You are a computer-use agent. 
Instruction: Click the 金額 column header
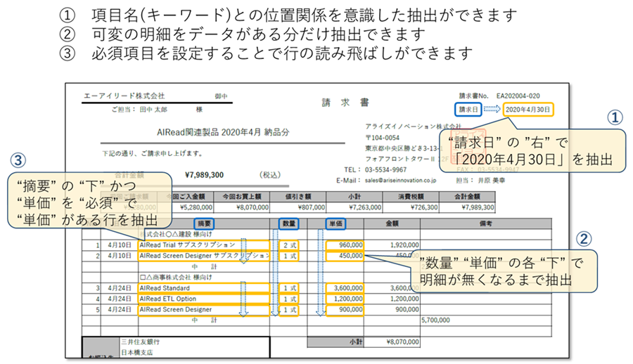click(x=392, y=223)
